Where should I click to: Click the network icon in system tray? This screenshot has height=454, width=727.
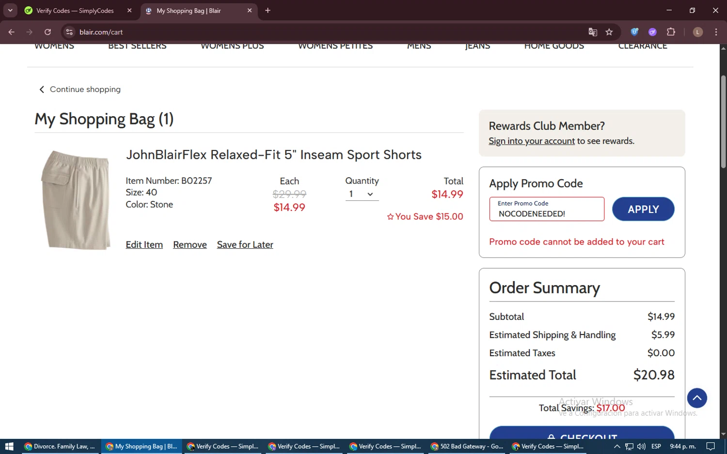click(629, 446)
